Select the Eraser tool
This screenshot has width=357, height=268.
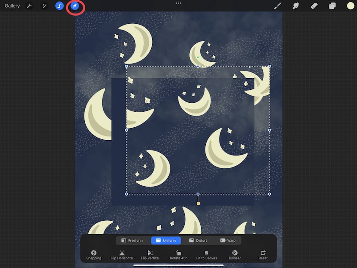(x=314, y=6)
